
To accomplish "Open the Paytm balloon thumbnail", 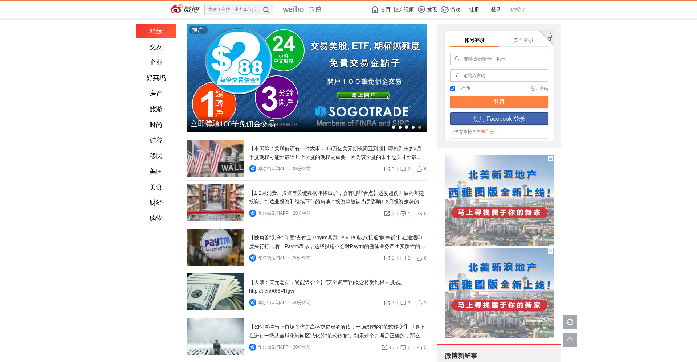I will pyautogui.click(x=216, y=247).
